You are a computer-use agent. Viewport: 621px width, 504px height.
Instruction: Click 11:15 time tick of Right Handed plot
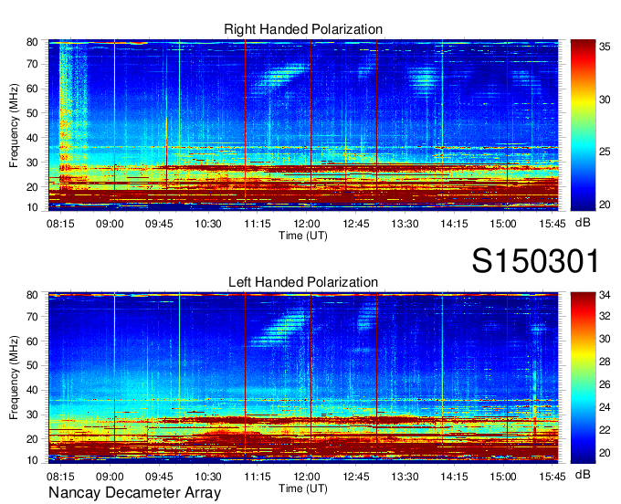(258, 224)
